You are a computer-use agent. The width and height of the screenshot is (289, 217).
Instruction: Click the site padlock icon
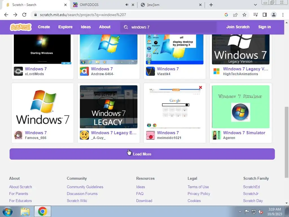pyautogui.click(x=36, y=15)
